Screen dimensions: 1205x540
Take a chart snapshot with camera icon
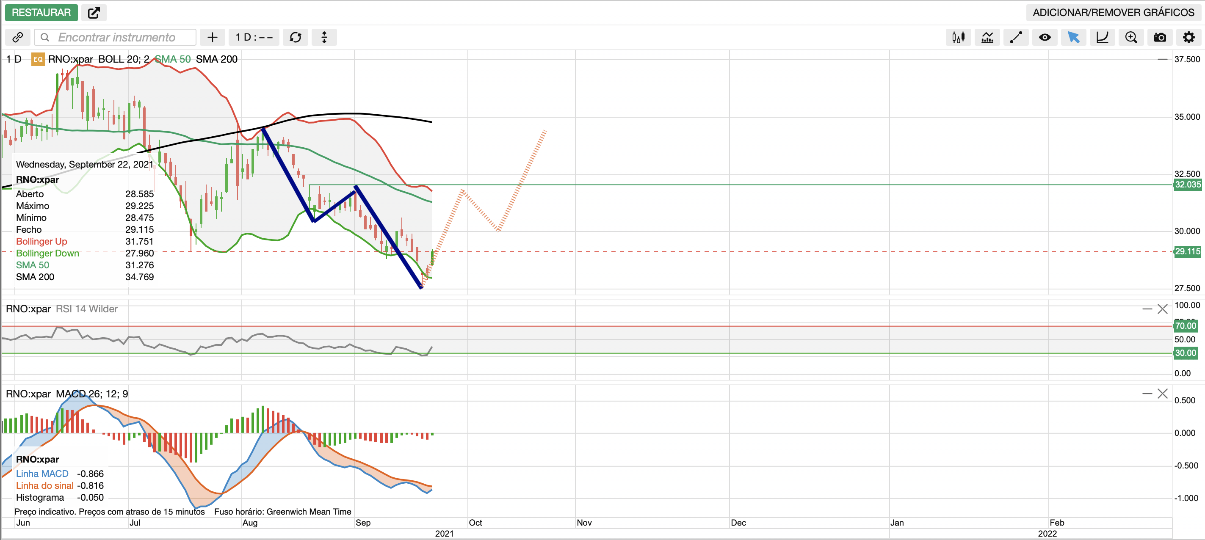click(1160, 37)
